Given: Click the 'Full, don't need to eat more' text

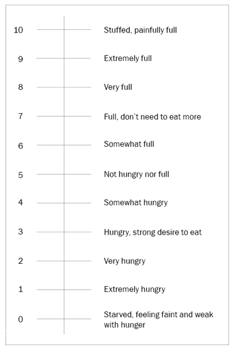Looking at the screenshot, I should coord(153,116).
